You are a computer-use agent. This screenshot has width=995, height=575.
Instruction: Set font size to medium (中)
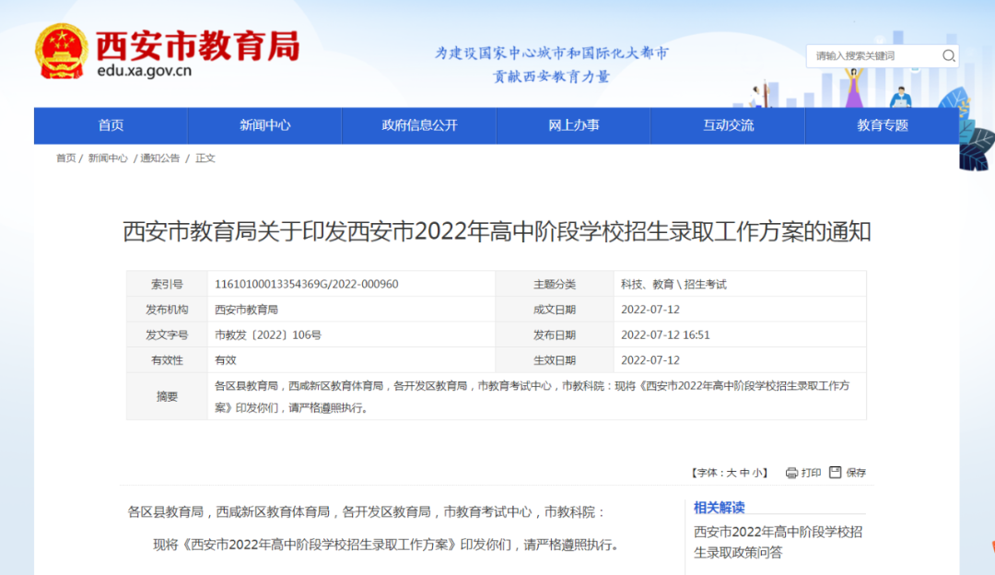pyautogui.click(x=743, y=473)
